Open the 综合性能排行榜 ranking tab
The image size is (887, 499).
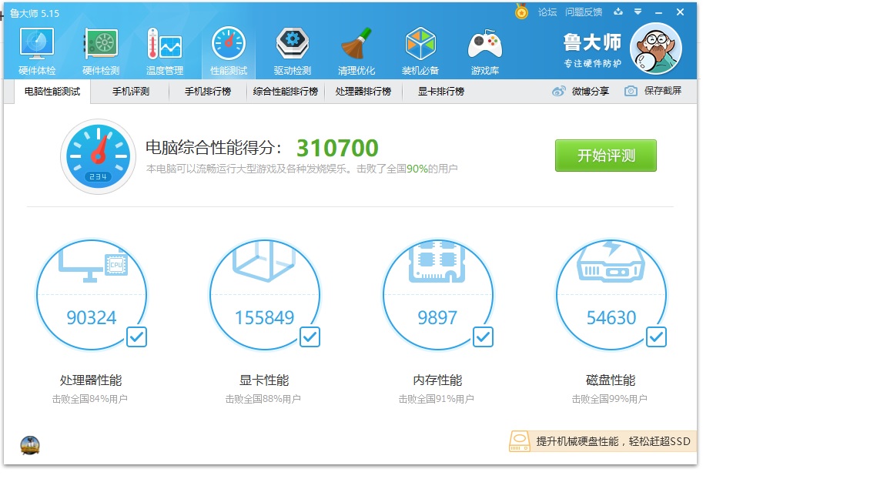(286, 91)
